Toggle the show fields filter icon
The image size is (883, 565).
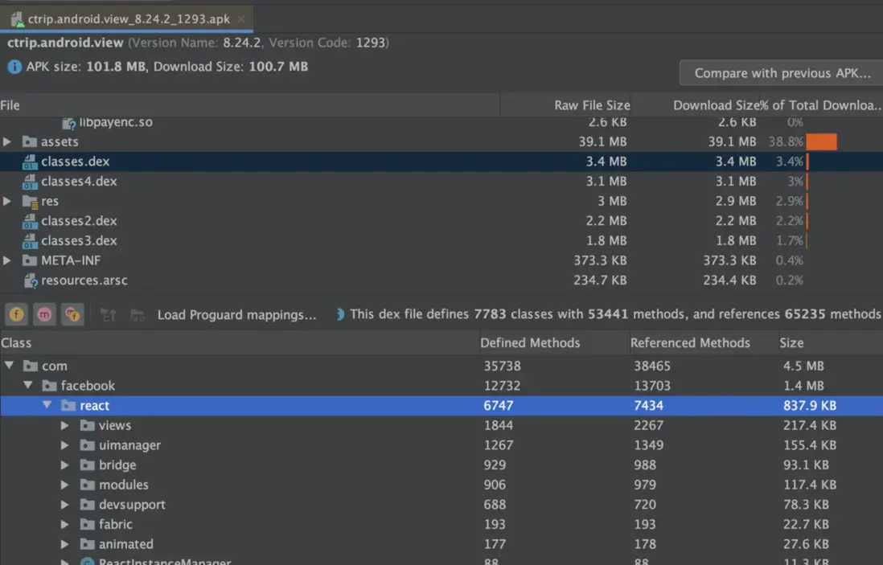click(x=17, y=314)
